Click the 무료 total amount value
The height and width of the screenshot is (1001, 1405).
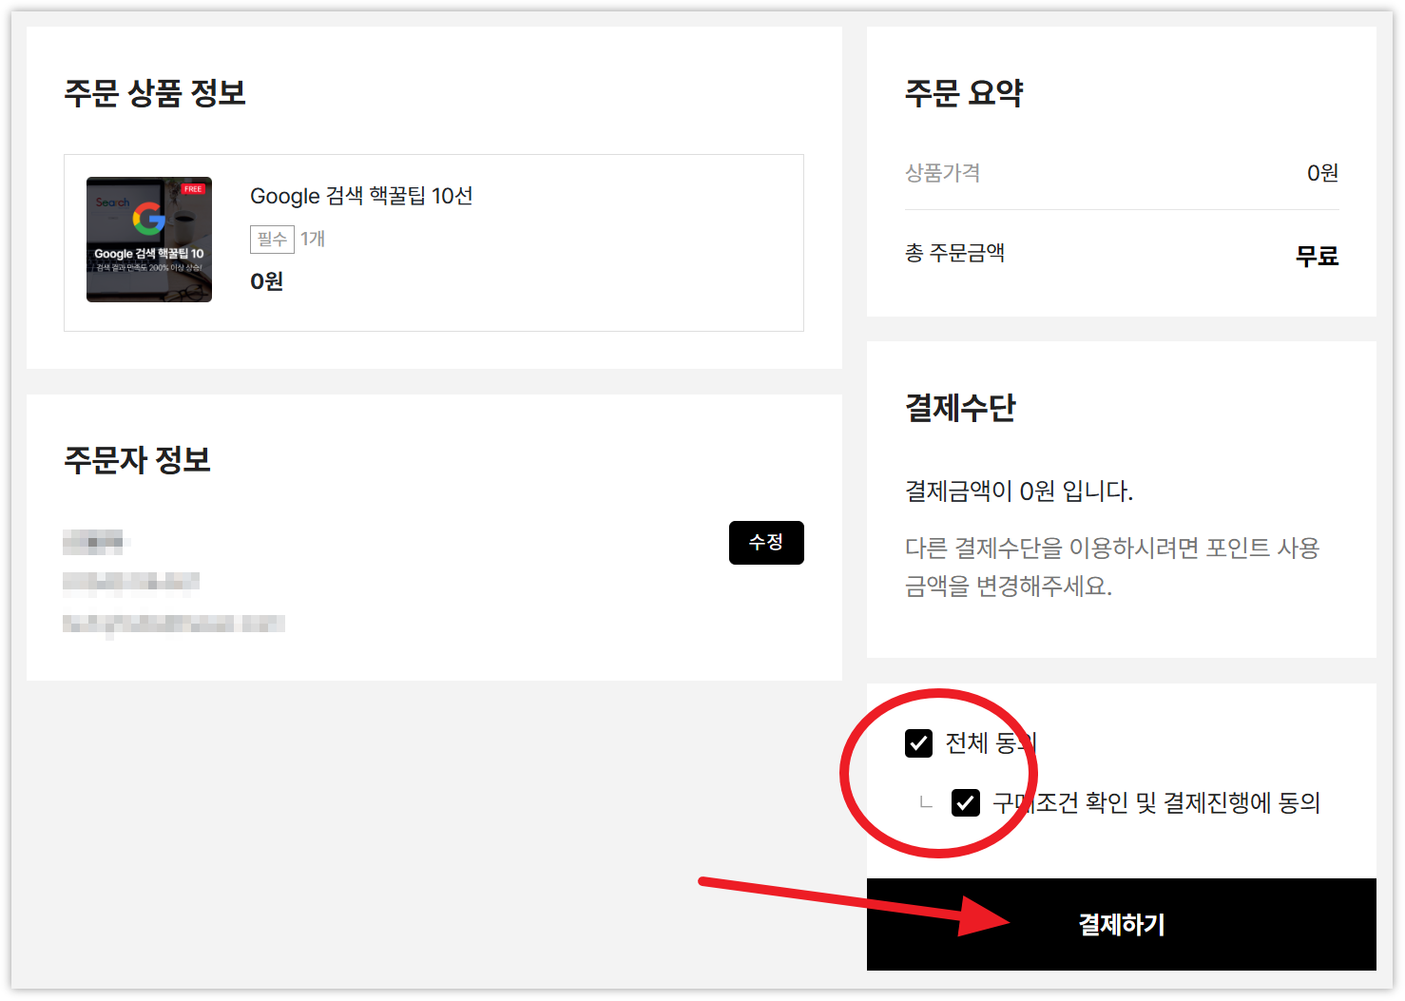pos(1317,255)
